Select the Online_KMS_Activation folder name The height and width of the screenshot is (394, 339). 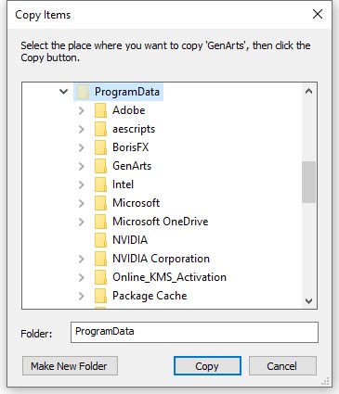tap(169, 277)
